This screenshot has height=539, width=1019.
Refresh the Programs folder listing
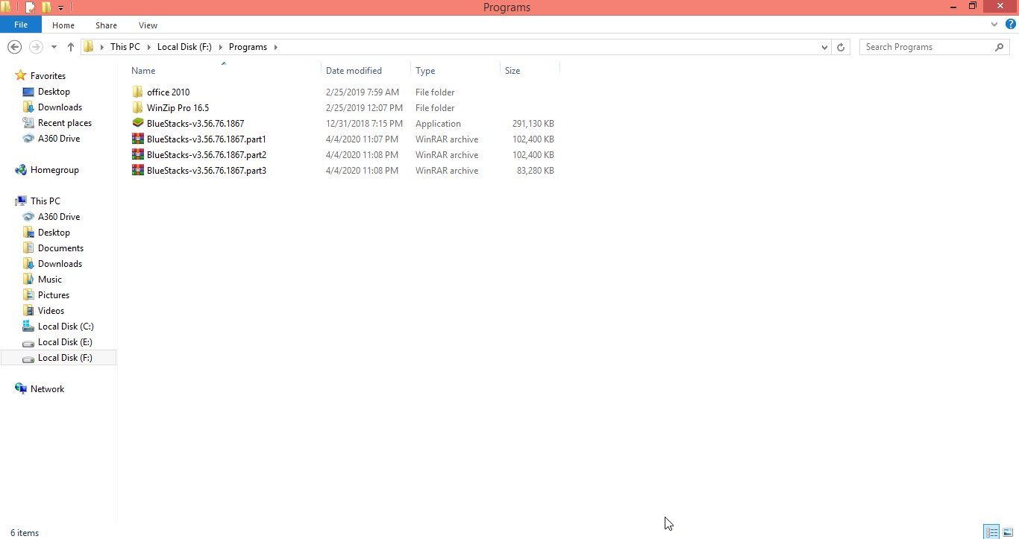click(841, 47)
